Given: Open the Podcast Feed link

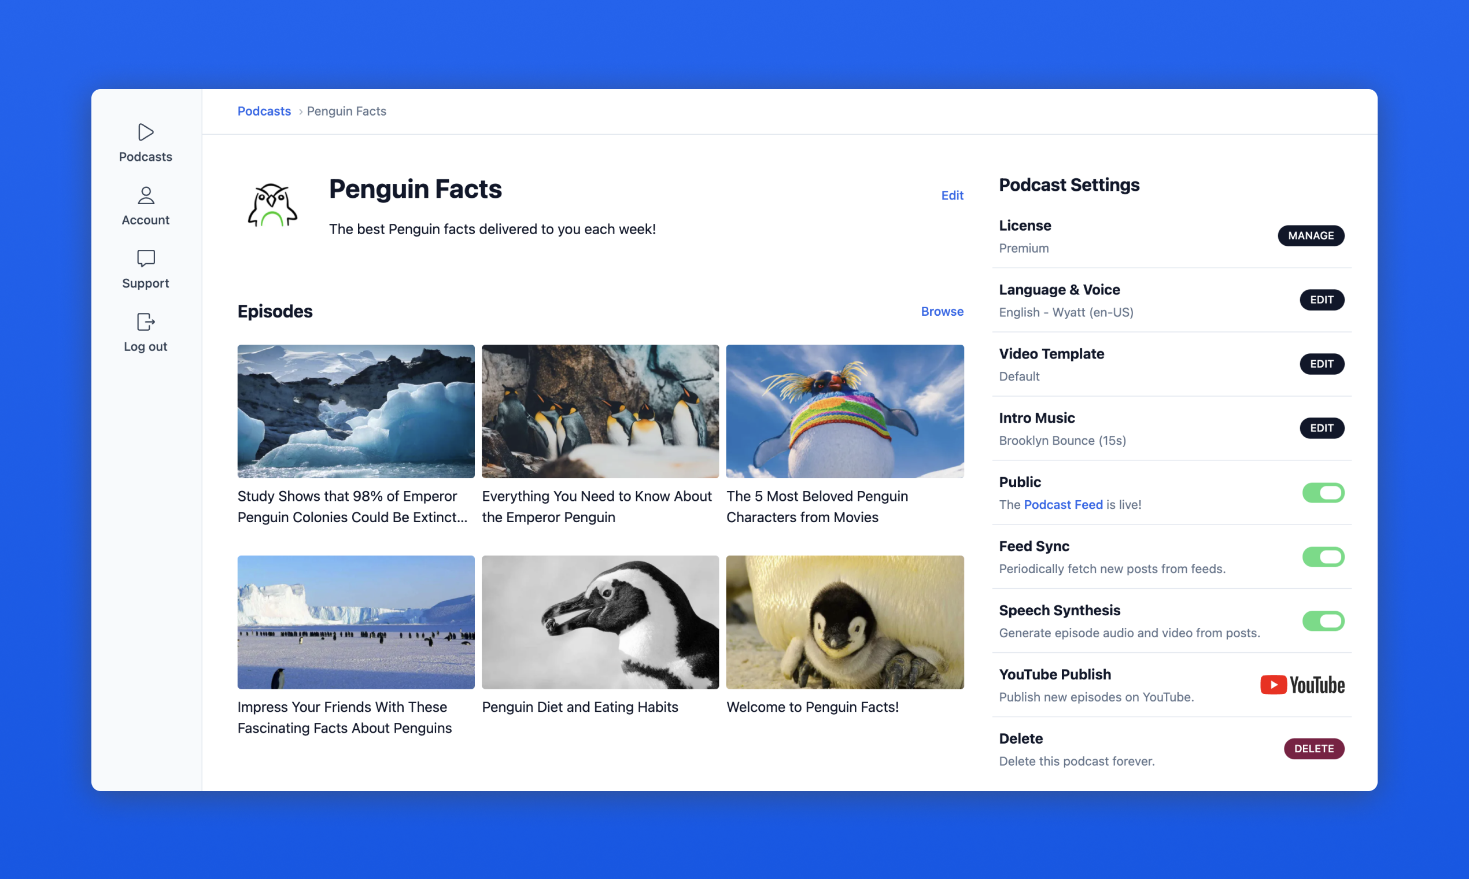Looking at the screenshot, I should (x=1062, y=505).
